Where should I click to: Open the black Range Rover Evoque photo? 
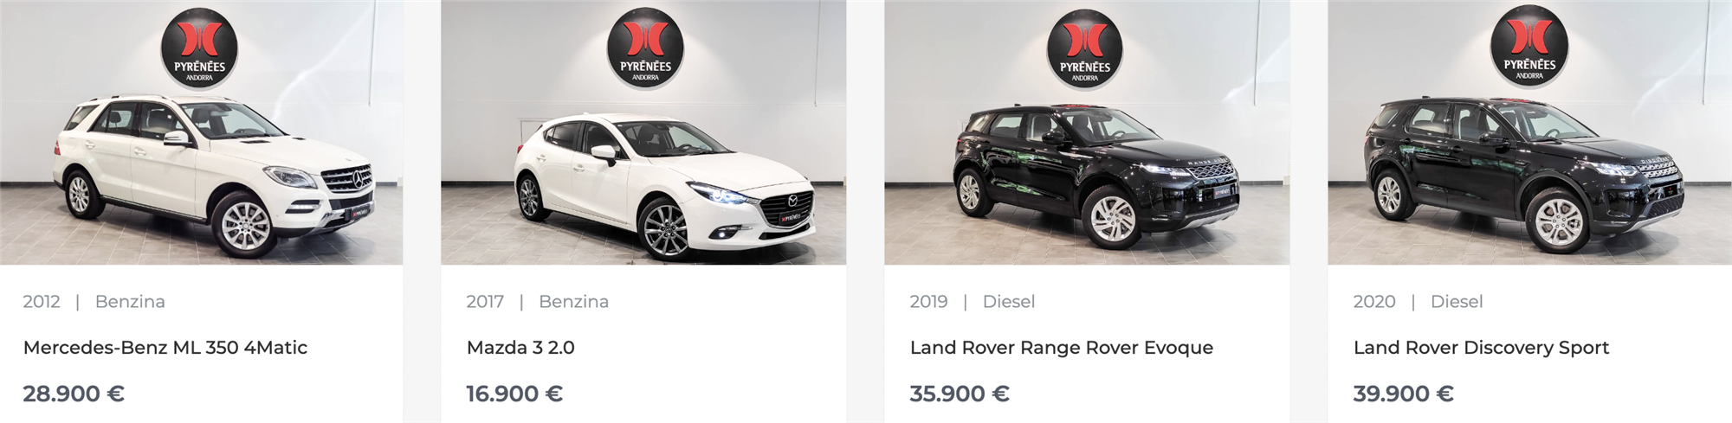click(1087, 132)
